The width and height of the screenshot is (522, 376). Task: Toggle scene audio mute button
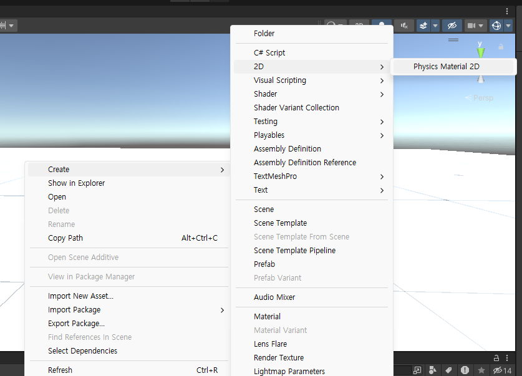404,26
